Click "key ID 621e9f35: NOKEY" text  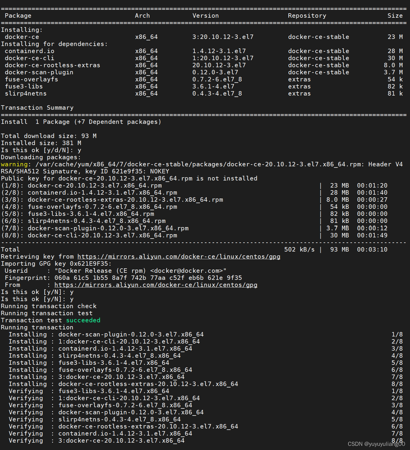click(x=127, y=171)
